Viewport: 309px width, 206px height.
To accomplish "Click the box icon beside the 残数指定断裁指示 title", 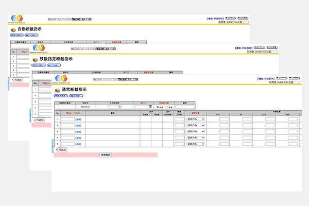I will click(x=35, y=60).
